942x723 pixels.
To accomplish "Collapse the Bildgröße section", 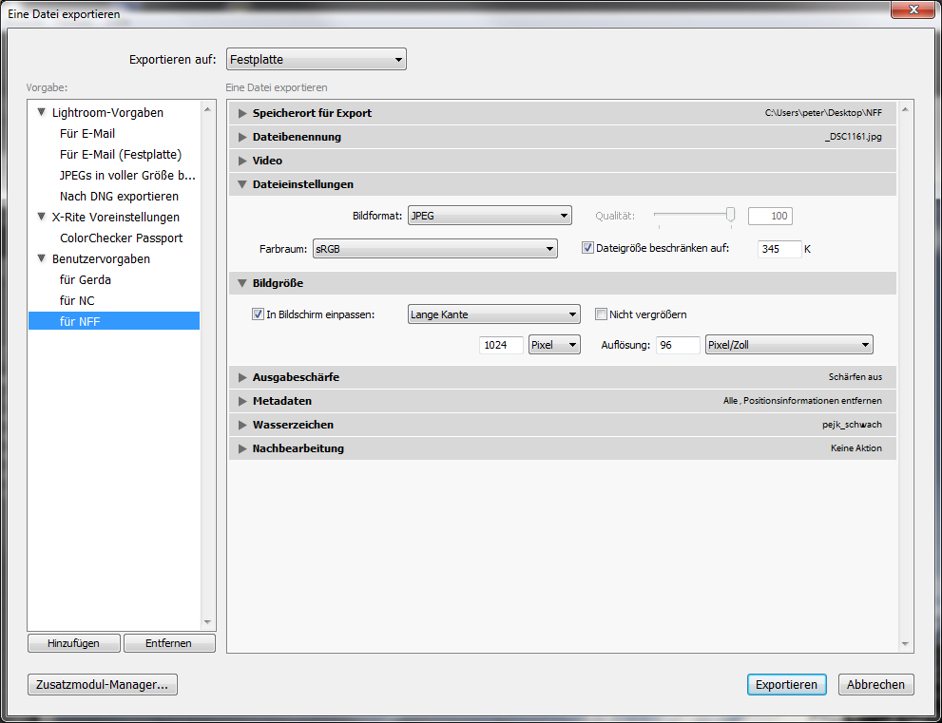I will pyautogui.click(x=242, y=283).
